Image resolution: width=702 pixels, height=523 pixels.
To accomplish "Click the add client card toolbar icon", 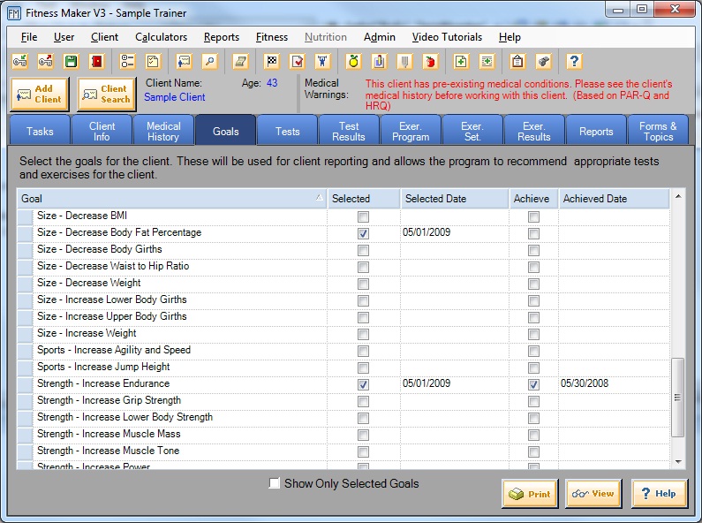I will pyautogui.click(x=184, y=61).
